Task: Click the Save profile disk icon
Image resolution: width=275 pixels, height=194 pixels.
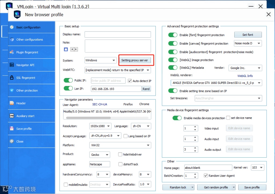Action: pyautogui.click(x=12, y=129)
